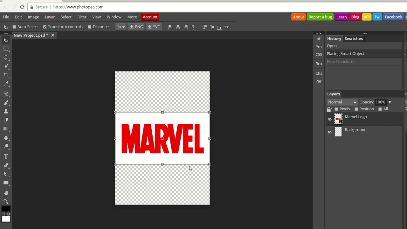
Task: Select the Eraser tool
Action: [x=6, y=120]
